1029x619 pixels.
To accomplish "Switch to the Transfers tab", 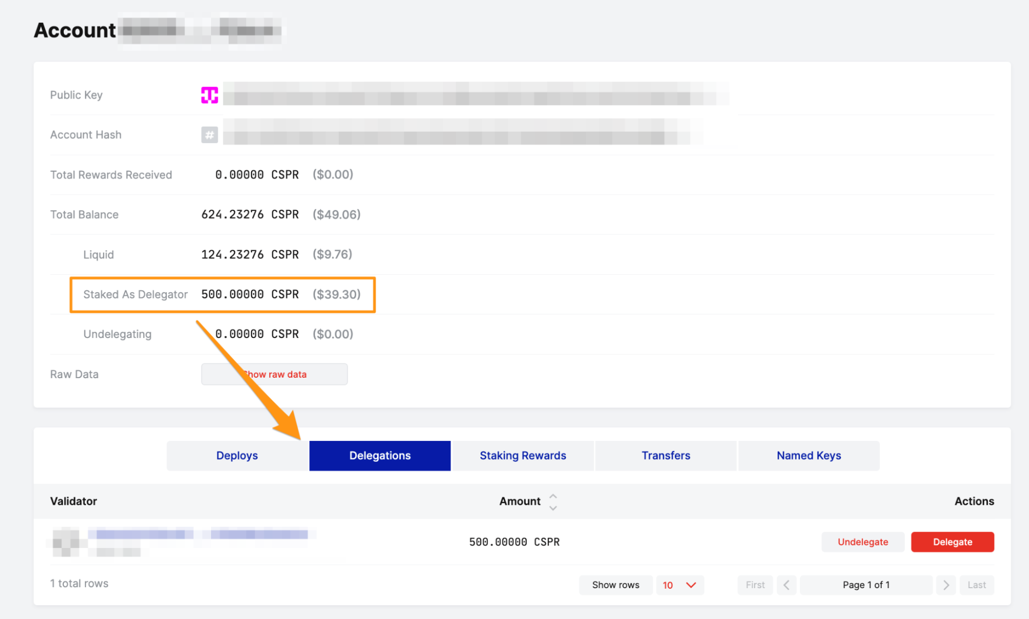I will point(666,455).
